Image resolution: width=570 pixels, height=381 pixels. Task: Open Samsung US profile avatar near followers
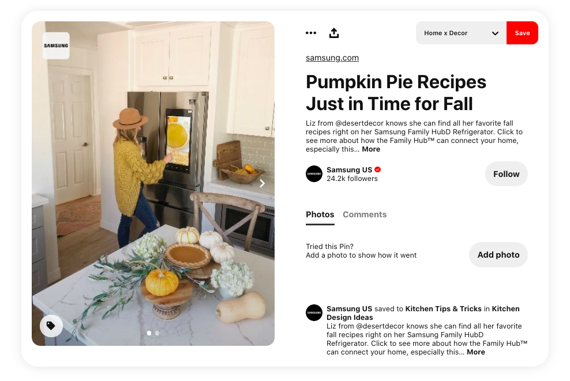coord(314,174)
